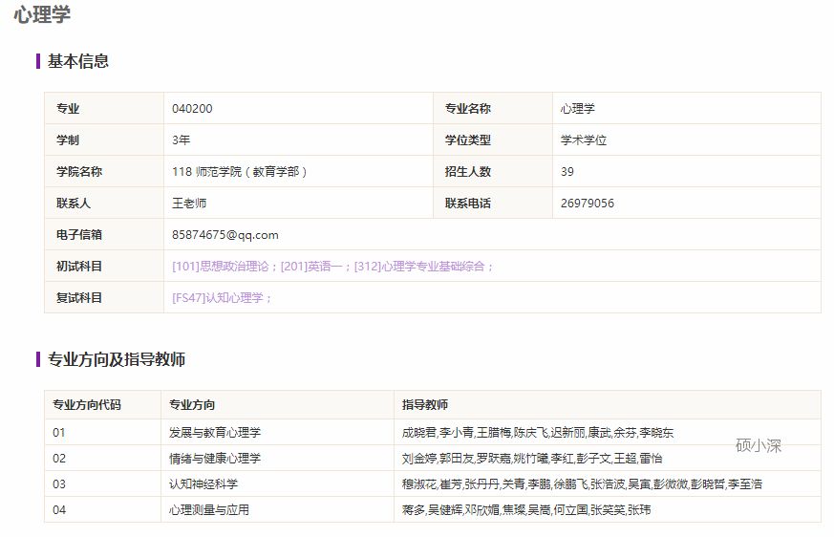Click the 基本信息 section heading
The image size is (834, 537).
coord(78,61)
